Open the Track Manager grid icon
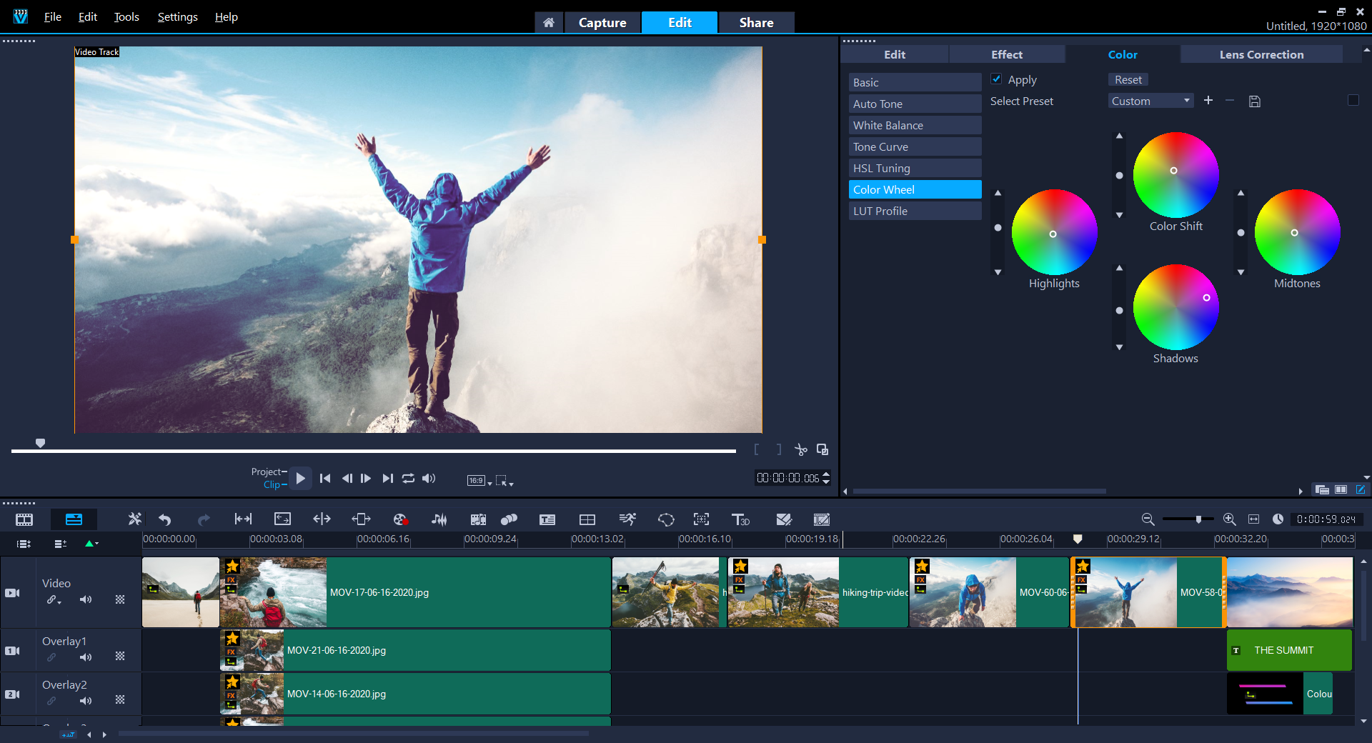 (587, 519)
